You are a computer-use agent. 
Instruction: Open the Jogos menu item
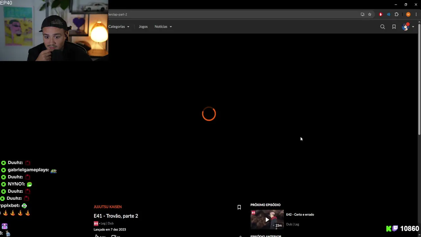tap(143, 27)
